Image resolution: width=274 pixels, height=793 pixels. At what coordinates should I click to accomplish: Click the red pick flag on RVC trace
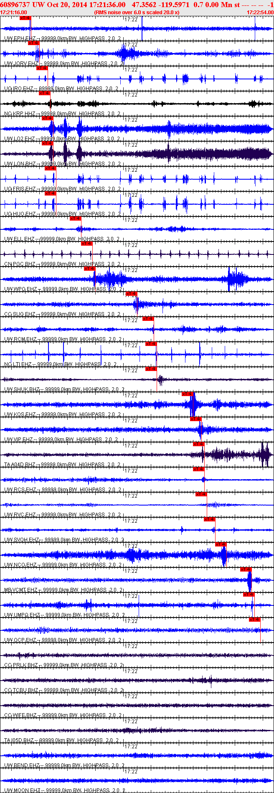201,494
